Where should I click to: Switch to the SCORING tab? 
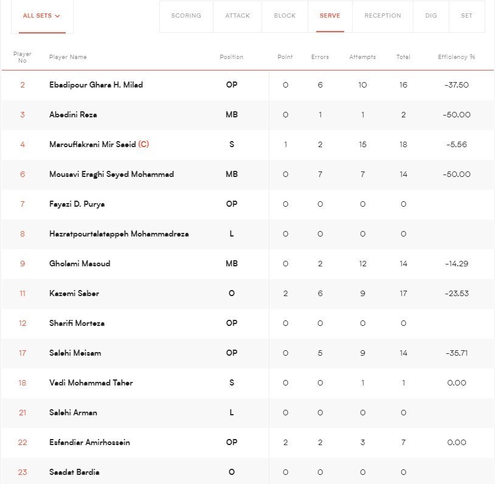(x=186, y=16)
